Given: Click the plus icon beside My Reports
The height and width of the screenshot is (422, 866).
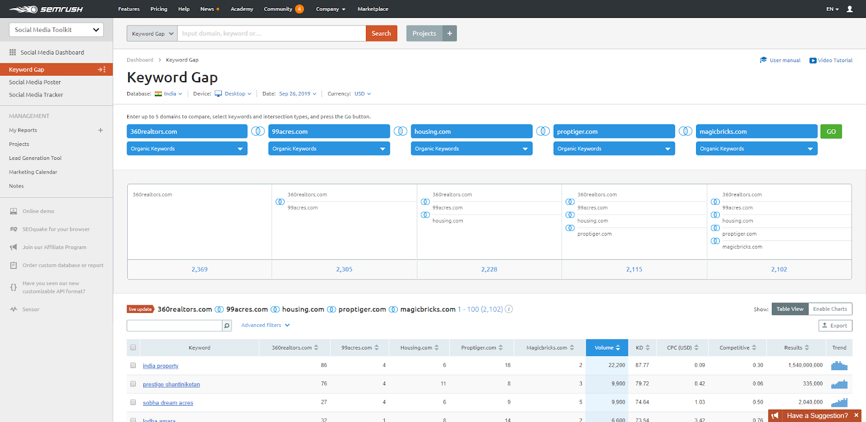Looking at the screenshot, I should click(100, 130).
